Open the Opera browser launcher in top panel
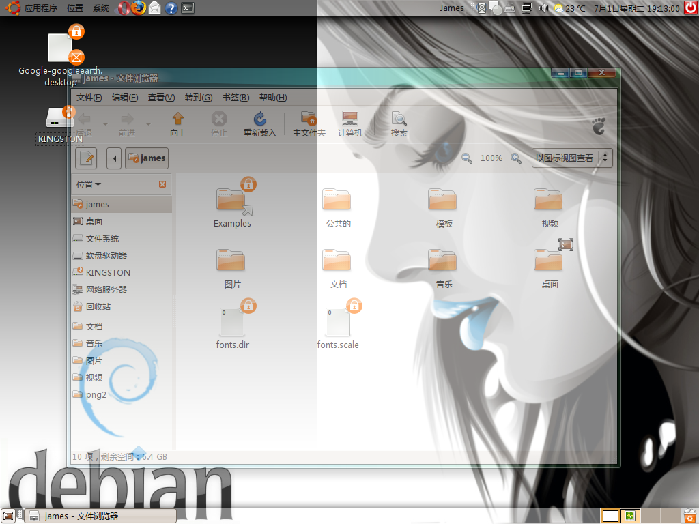 pos(123,8)
